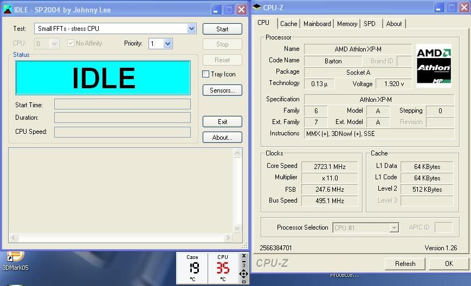Click the Code Name value Barton

tap(333, 61)
